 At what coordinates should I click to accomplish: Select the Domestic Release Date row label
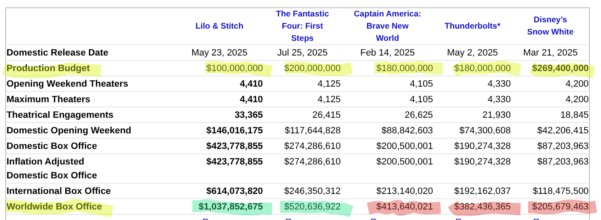pyautogui.click(x=57, y=53)
